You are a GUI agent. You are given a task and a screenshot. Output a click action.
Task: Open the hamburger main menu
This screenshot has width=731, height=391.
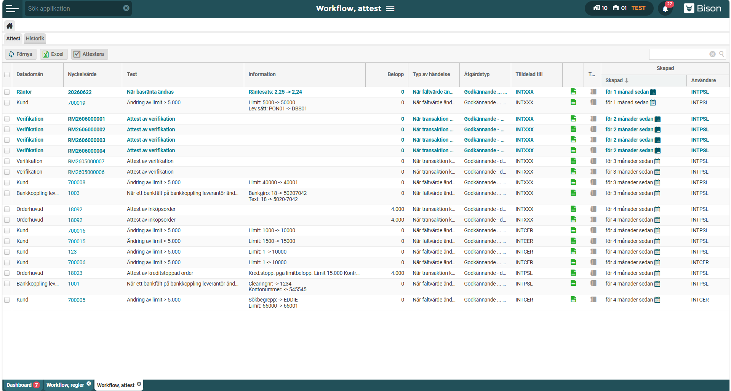click(12, 8)
